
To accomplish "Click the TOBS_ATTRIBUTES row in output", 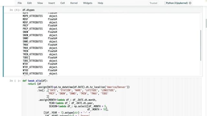I will pos(40,61).
